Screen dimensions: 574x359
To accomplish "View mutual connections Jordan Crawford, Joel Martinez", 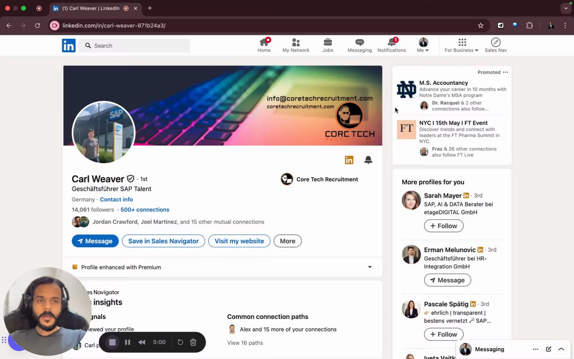I will pyautogui.click(x=168, y=222).
